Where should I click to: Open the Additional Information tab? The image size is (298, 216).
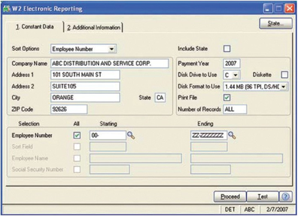[x=94, y=28]
